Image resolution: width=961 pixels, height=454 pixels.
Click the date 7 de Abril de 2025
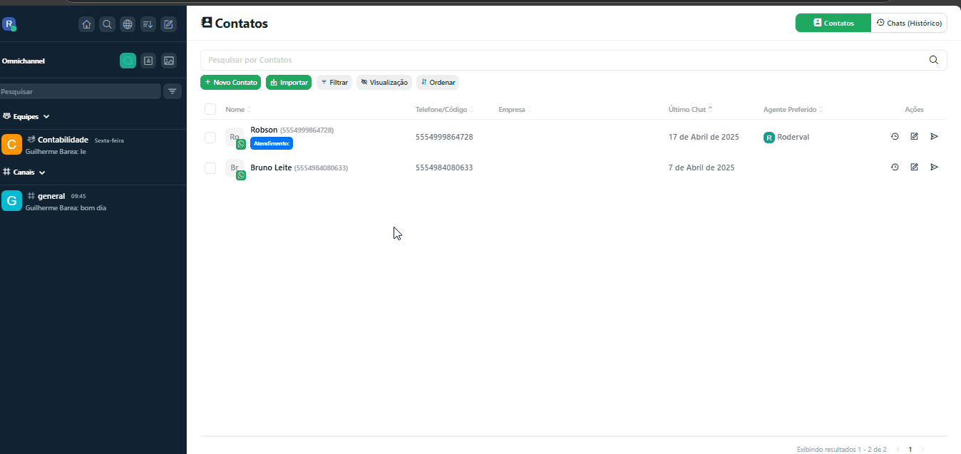pos(702,167)
